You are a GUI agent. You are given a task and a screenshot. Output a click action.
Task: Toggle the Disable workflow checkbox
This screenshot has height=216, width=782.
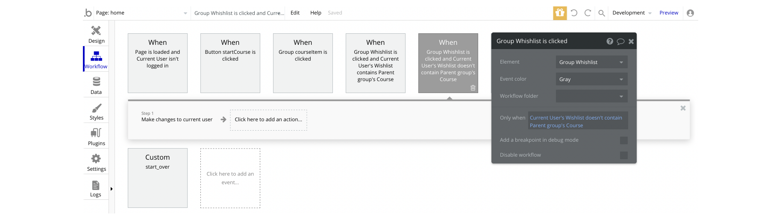[x=623, y=155]
